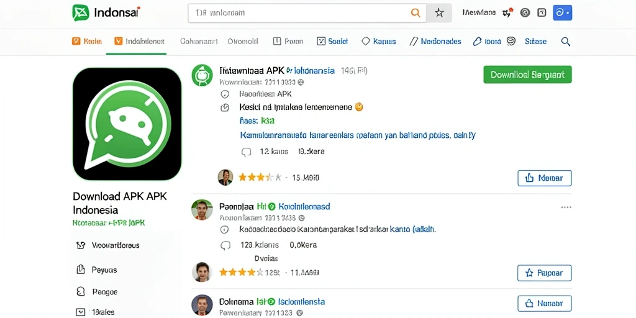Click the star Peipoar button
Image resolution: width=636 pixels, height=318 pixels.
pyautogui.click(x=544, y=273)
